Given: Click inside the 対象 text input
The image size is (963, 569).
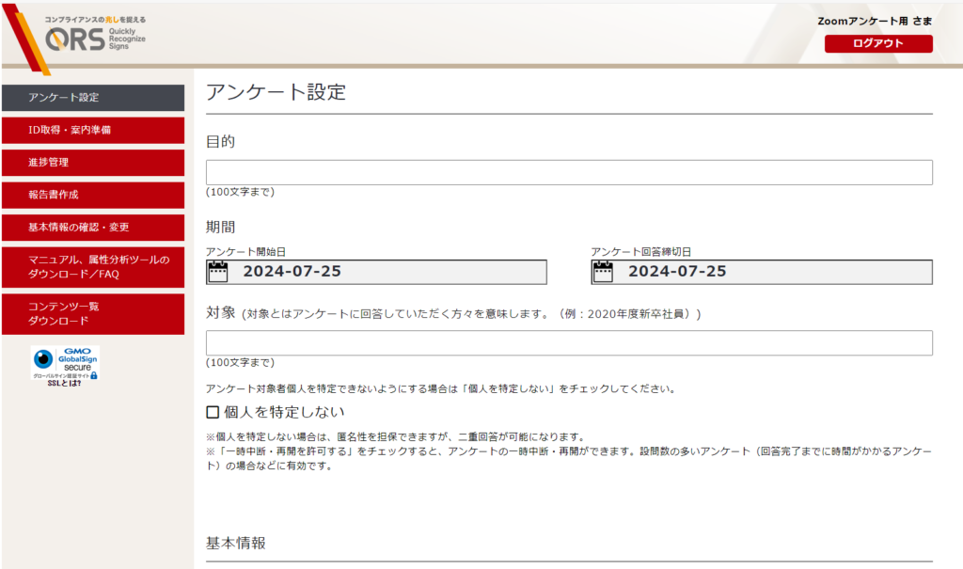Looking at the screenshot, I should pos(568,342).
